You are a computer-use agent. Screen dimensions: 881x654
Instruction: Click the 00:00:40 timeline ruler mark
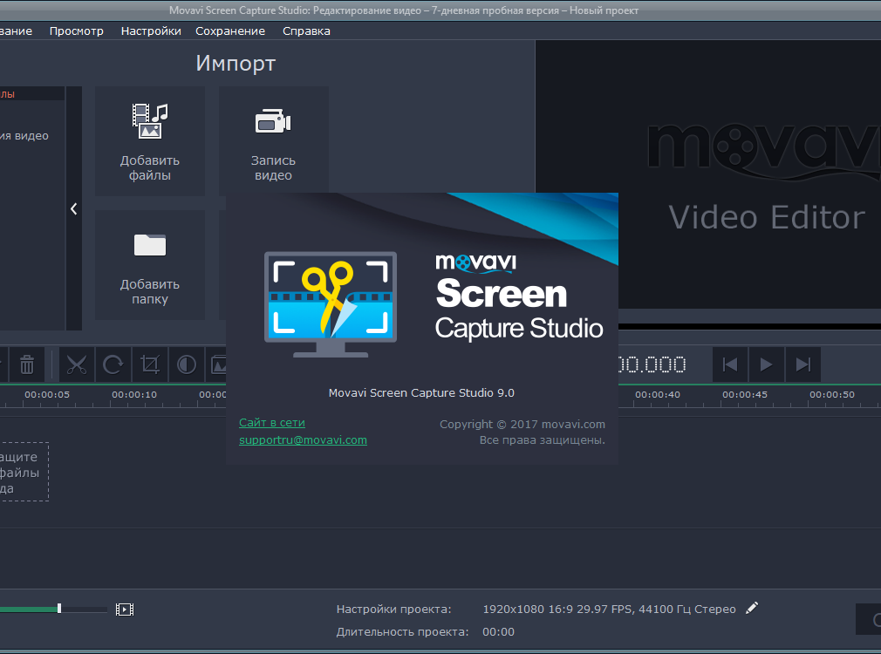[x=658, y=394]
